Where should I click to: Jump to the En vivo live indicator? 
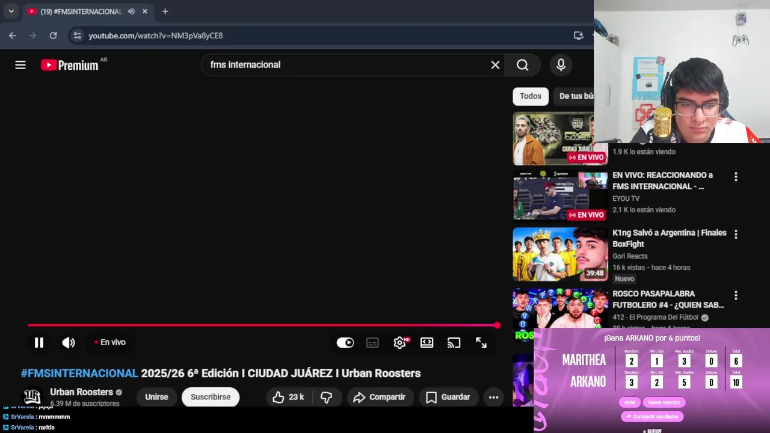[110, 342]
